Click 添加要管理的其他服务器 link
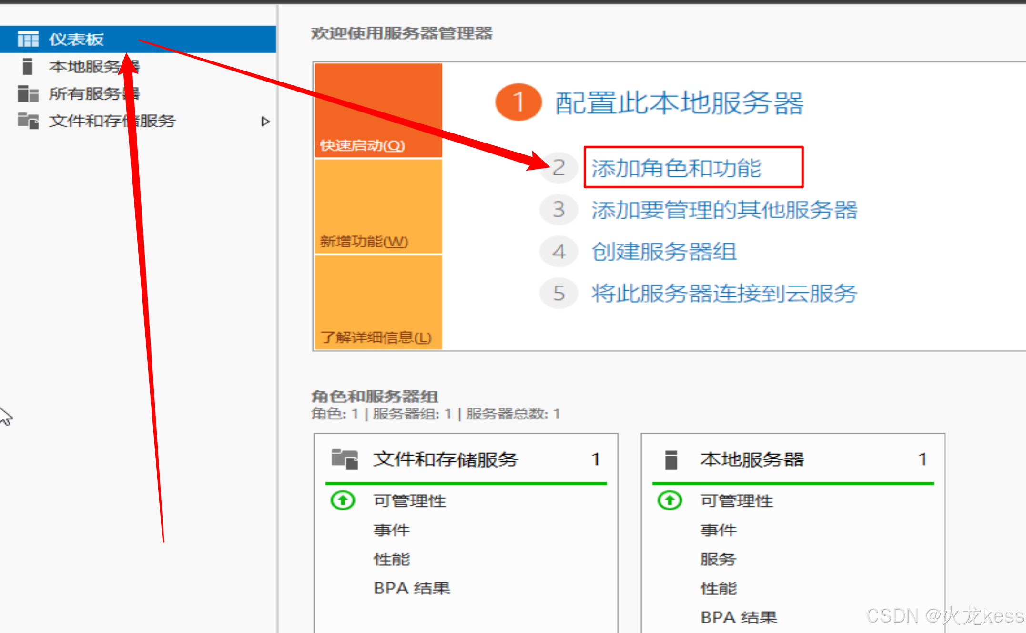The width and height of the screenshot is (1026, 633). click(724, 210)
